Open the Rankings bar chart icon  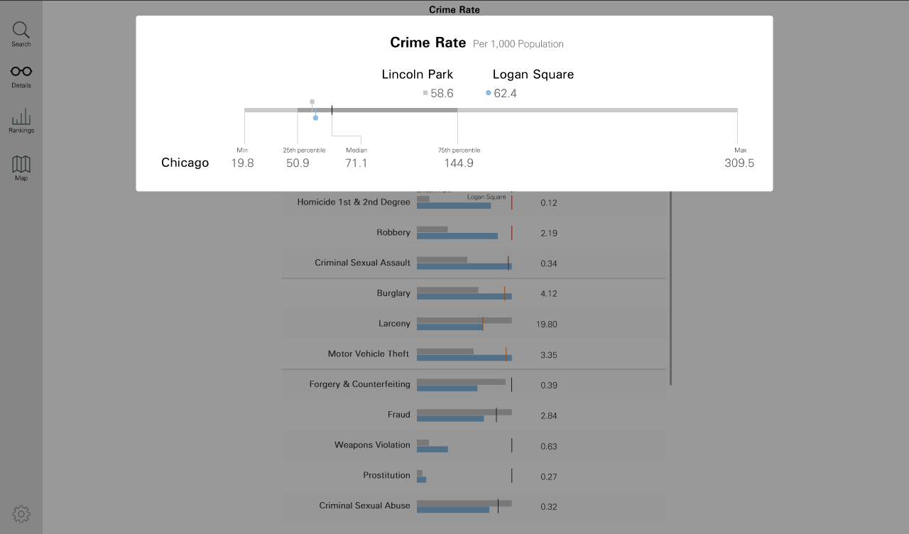21,116
